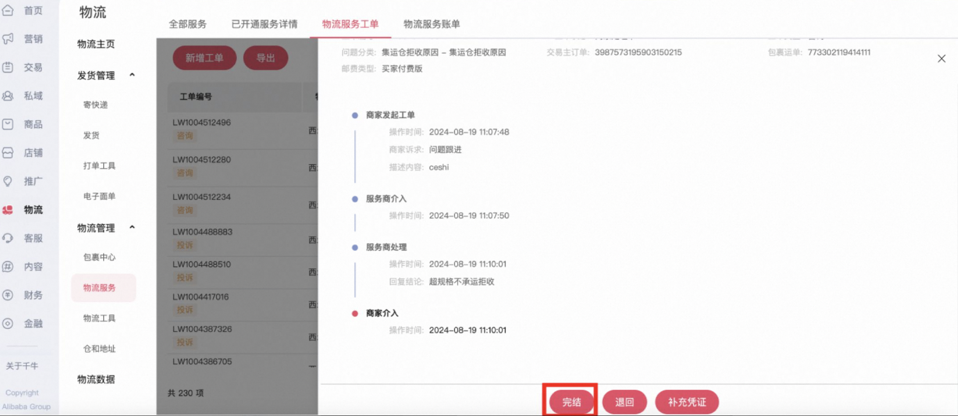
Task: Click the 导出 export button
Action: click(266, 58)
